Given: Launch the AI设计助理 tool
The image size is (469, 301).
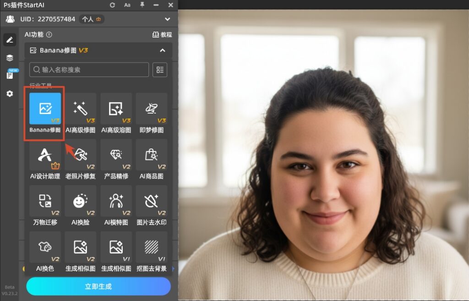Looking at the screenshot, I should pos(45,155).
